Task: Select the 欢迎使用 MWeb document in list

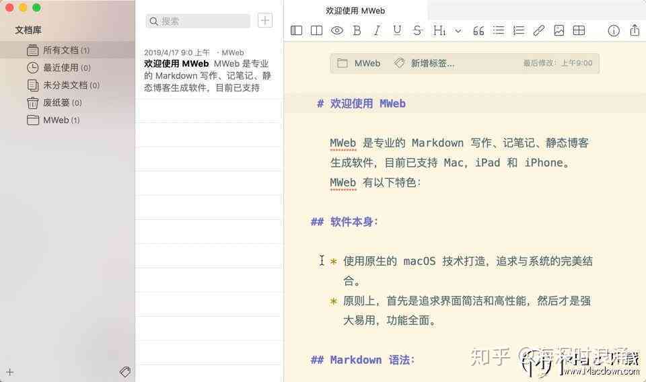Action: tap(209, 71)
